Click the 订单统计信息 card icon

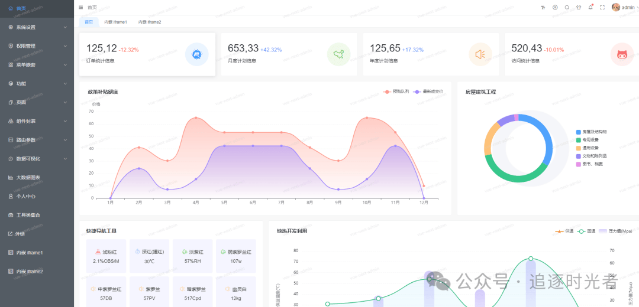tap(196, 54)
